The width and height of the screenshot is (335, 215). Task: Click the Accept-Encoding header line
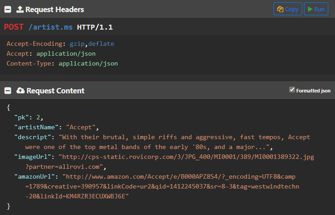(x=60, y=44)
